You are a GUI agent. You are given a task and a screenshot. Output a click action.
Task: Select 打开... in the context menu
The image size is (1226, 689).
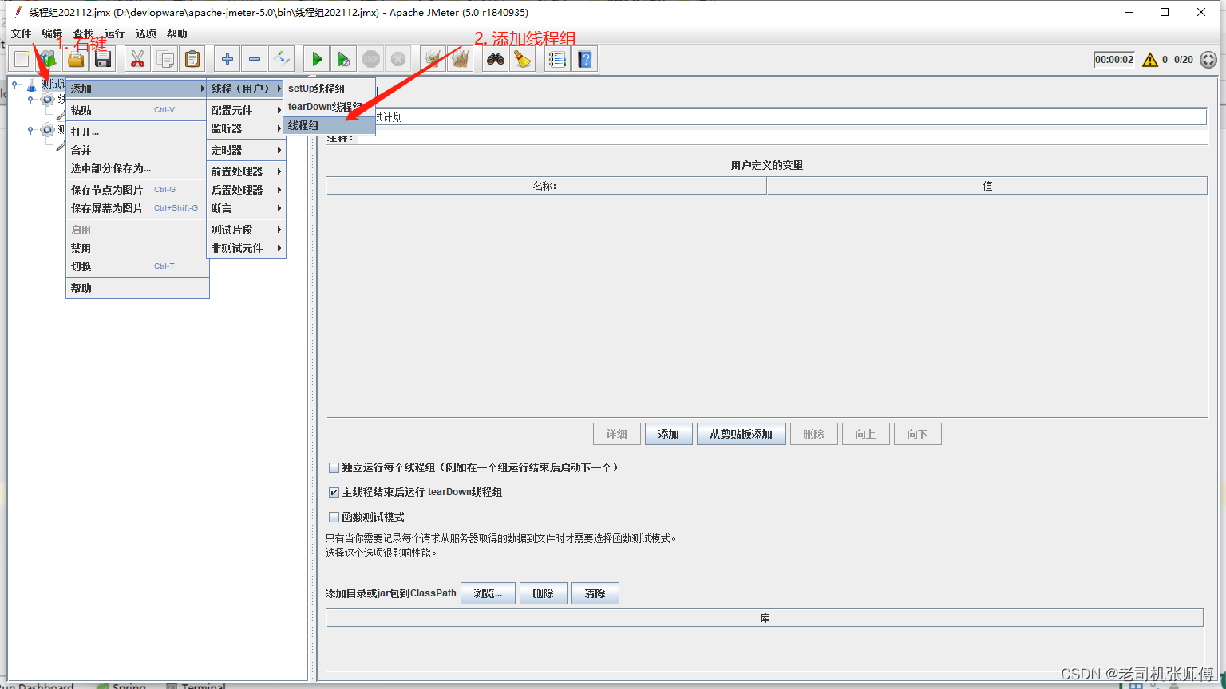[137, 132]
